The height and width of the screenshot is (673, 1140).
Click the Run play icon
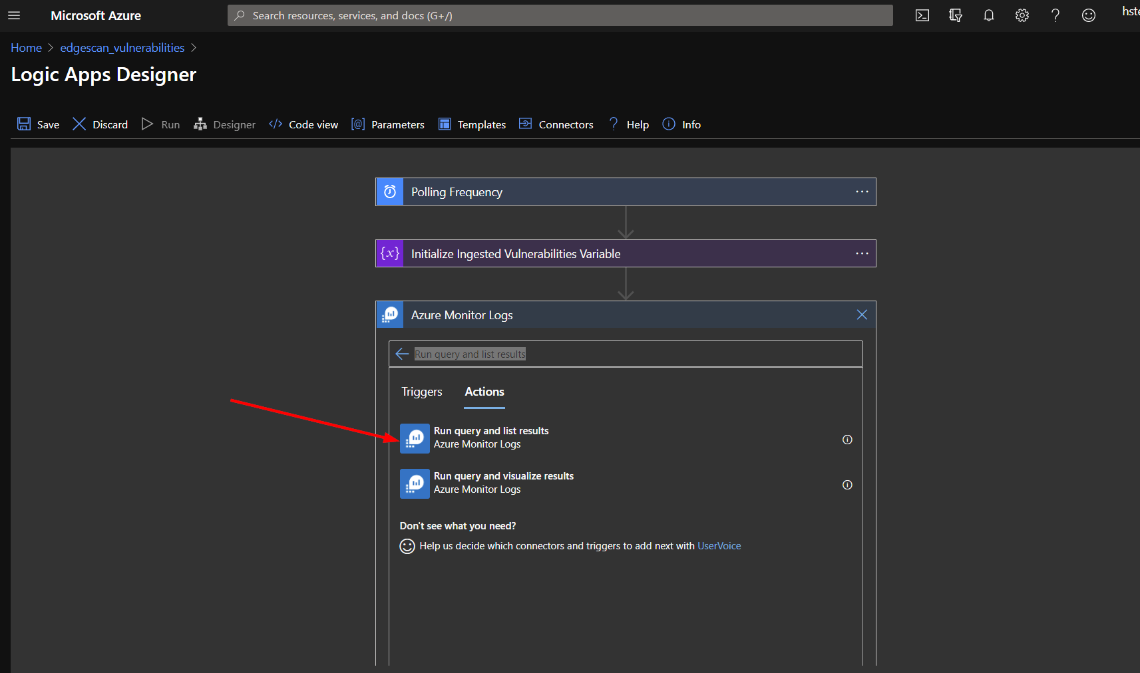(147, 124)
